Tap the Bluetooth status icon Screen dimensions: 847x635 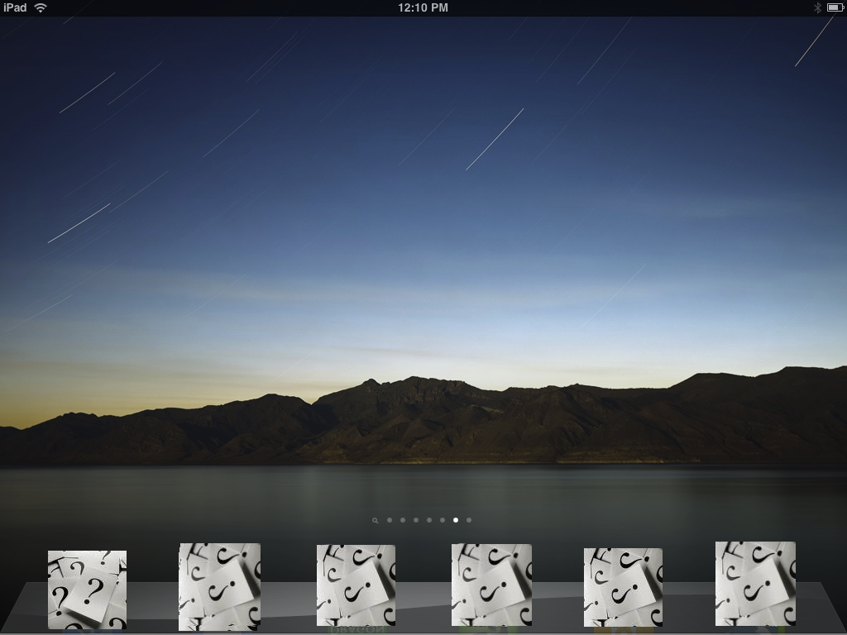[817, 7]
